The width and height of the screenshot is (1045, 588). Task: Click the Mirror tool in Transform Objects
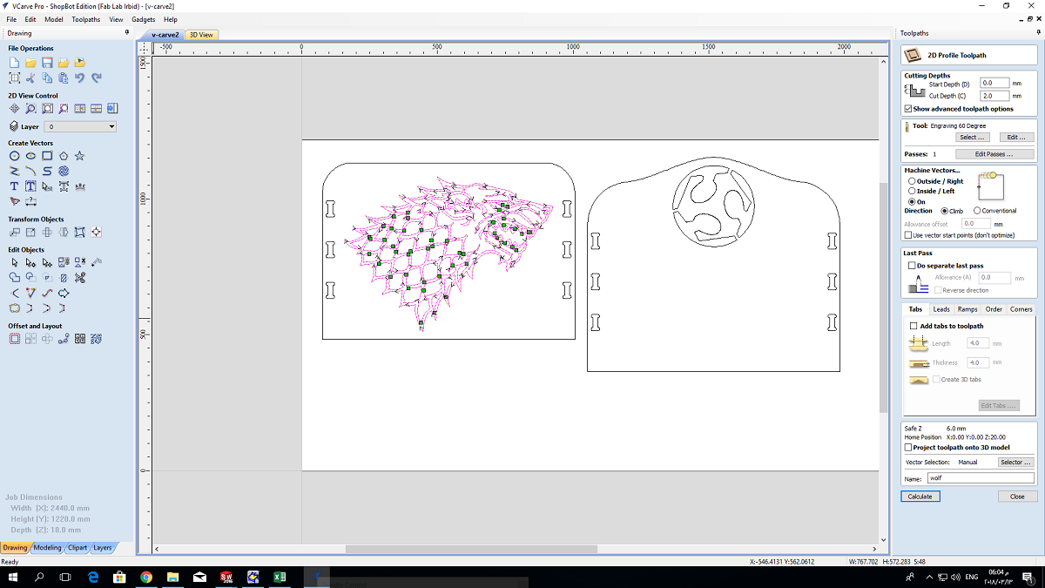64,232
